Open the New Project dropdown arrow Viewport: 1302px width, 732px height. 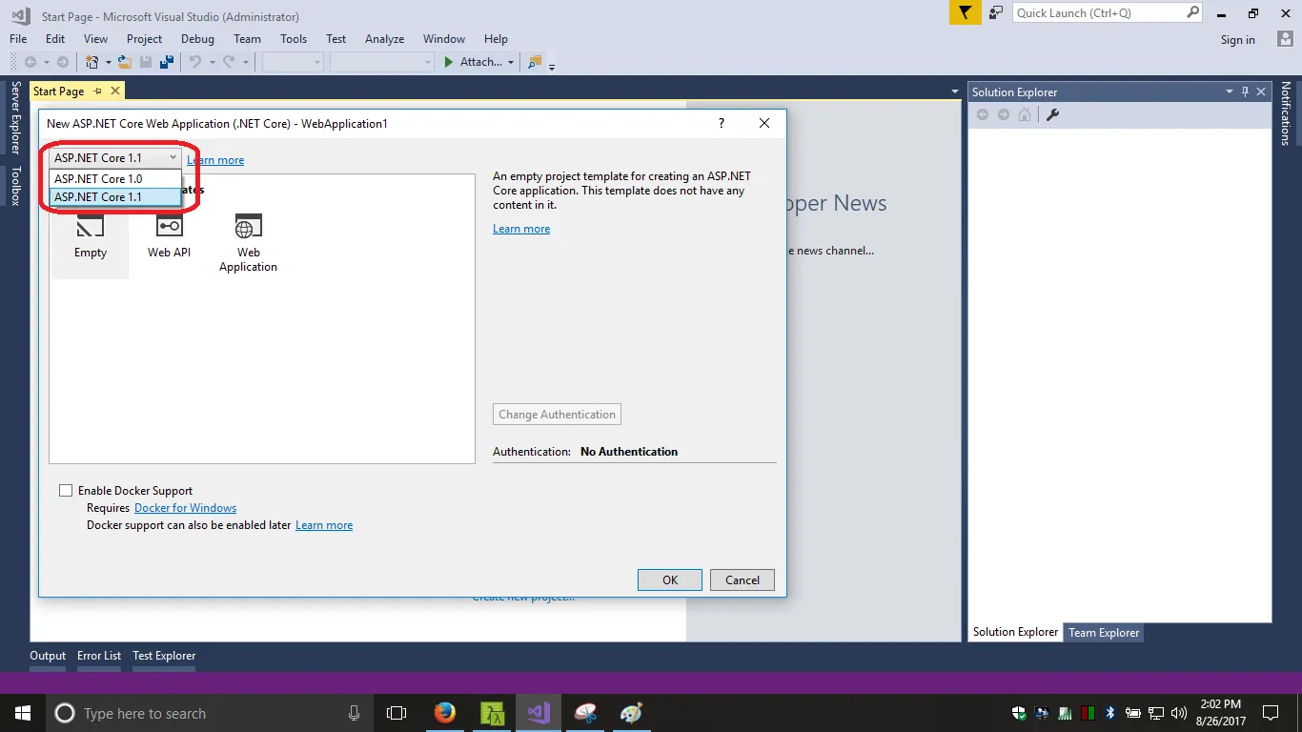pos(108,62)
